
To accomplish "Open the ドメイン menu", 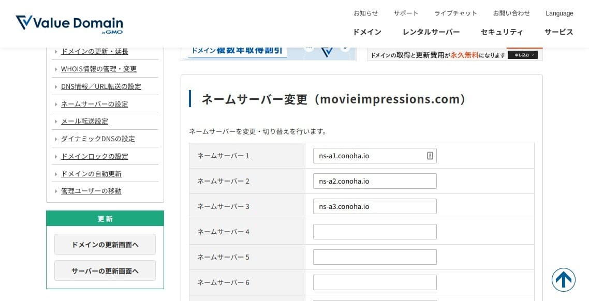I will pos(367,32).
